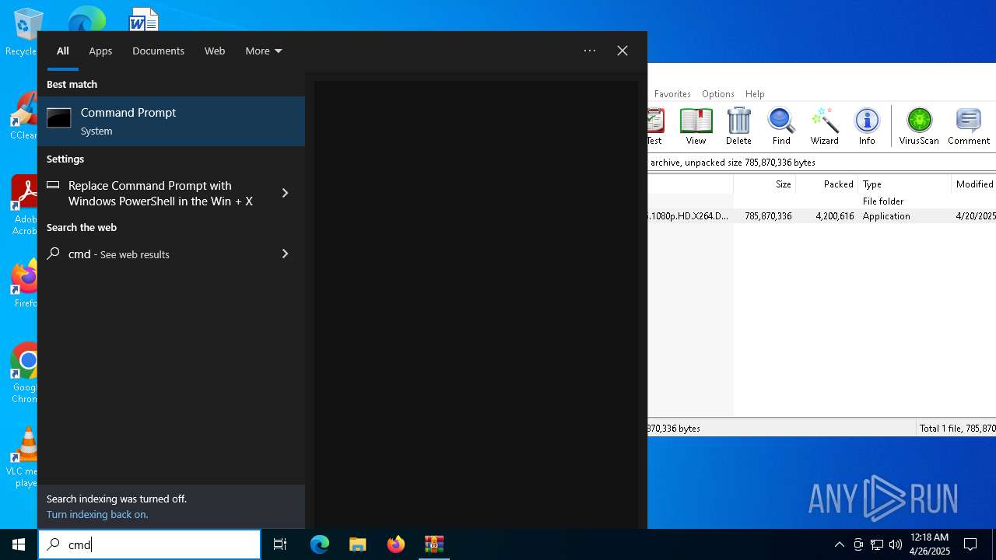This screenshot has width=996, height=560.
Task: Switch to the Web search tab
Action: pos(215,51)
